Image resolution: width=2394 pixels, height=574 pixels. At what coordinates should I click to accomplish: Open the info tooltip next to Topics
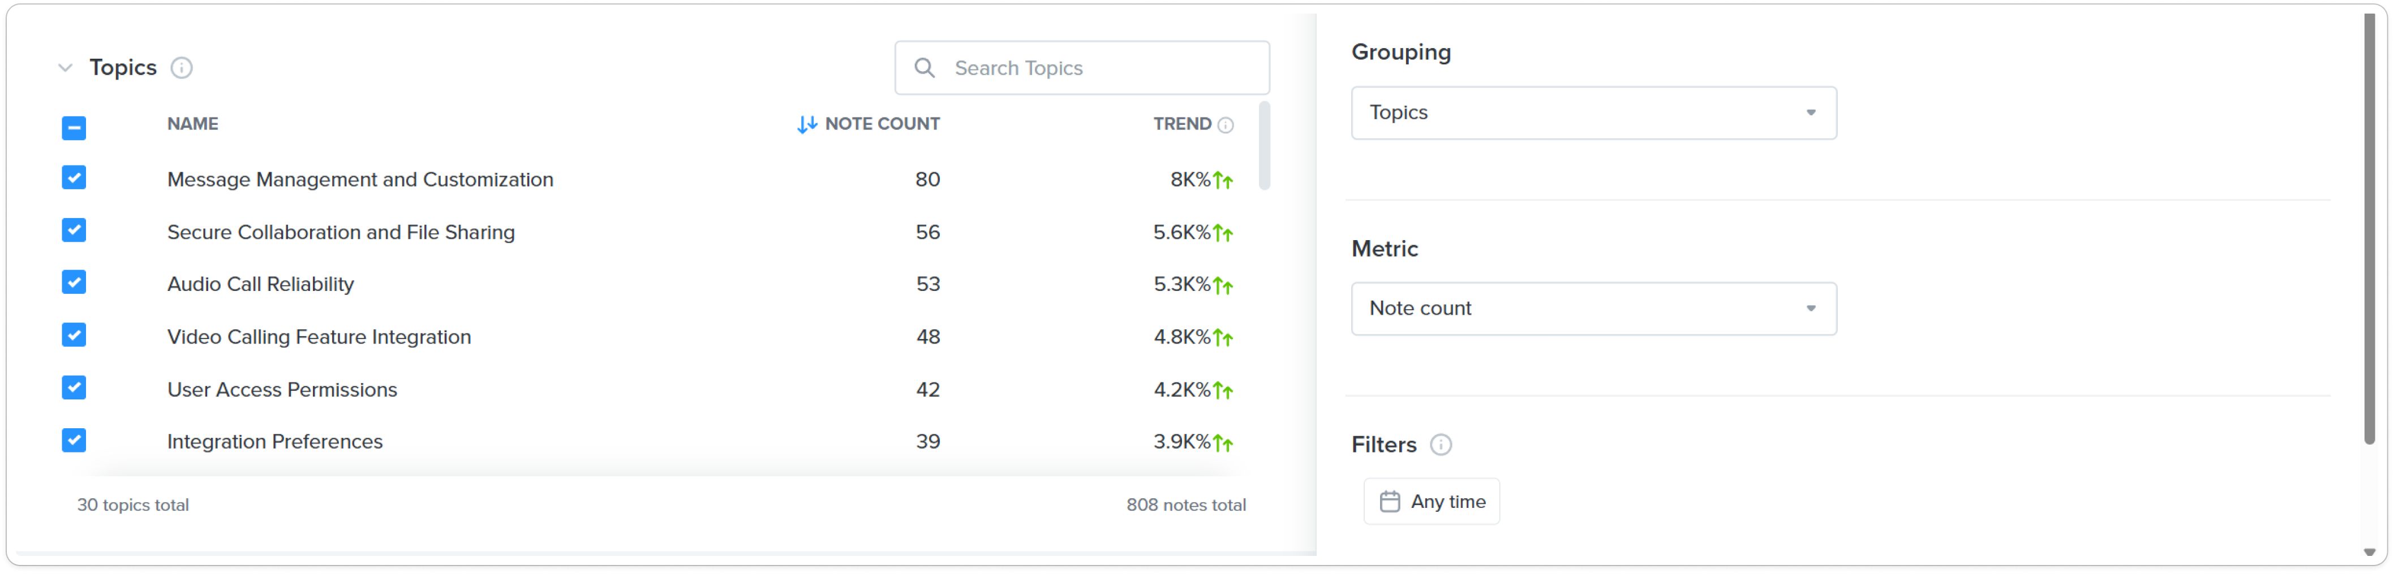[183, 67]
